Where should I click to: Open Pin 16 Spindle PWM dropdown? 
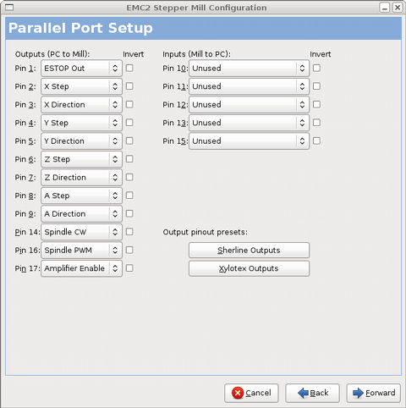pyautogui.click(x=81, y=250)
